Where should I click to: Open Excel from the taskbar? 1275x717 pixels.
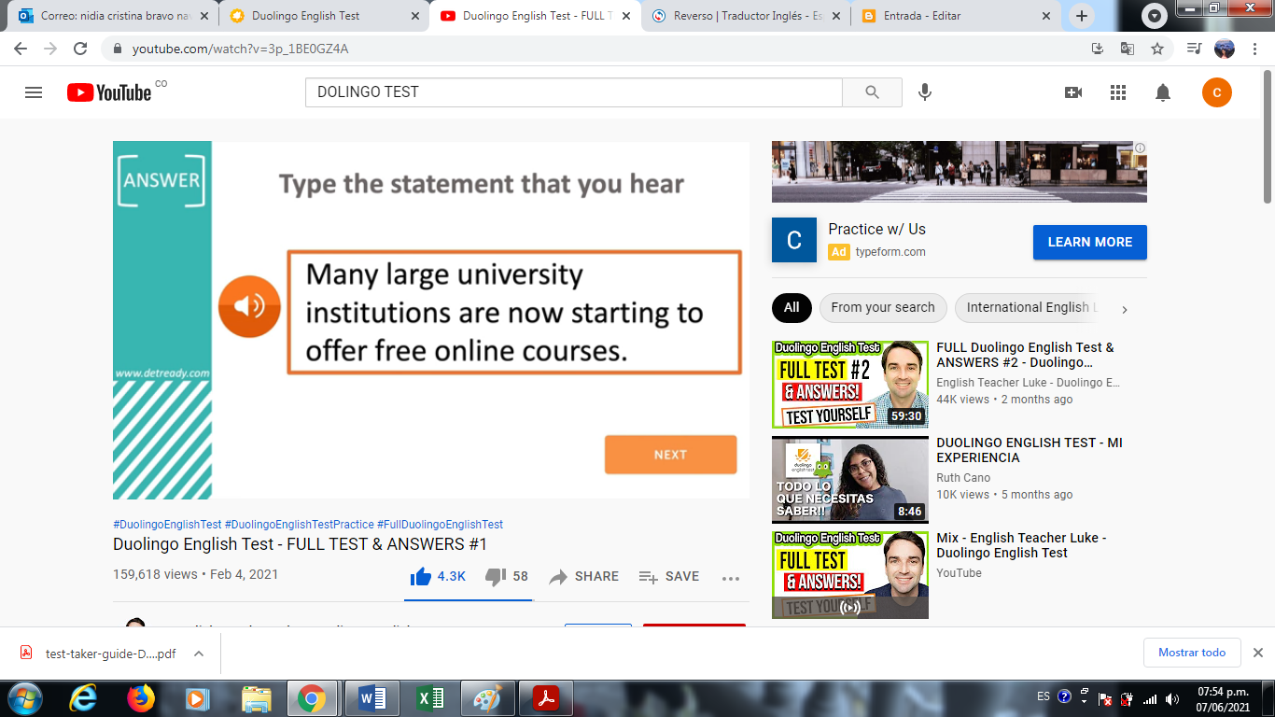[430, 698]
